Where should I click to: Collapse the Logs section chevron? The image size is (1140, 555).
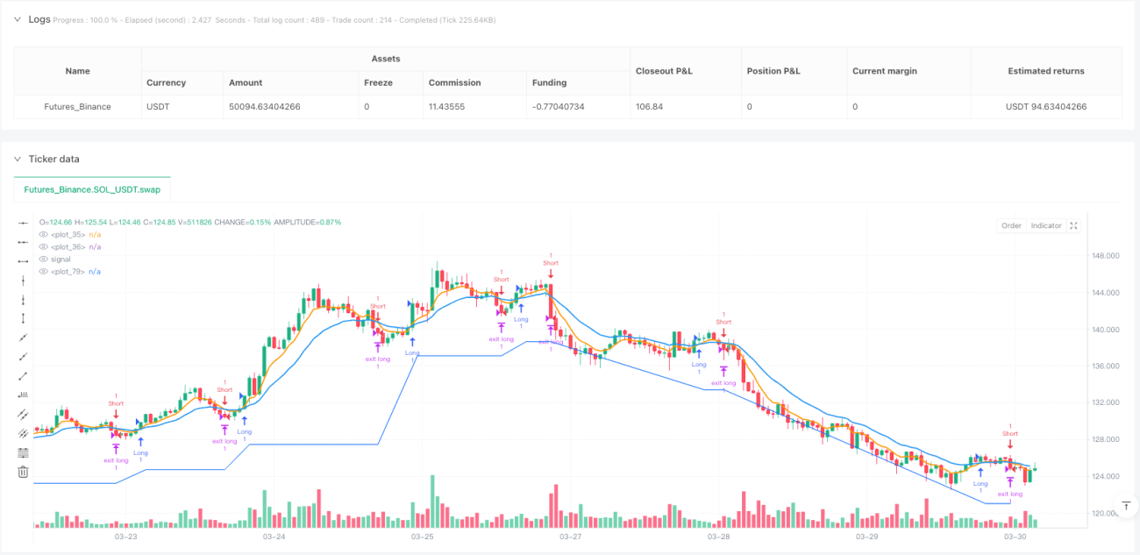point(18,19)
